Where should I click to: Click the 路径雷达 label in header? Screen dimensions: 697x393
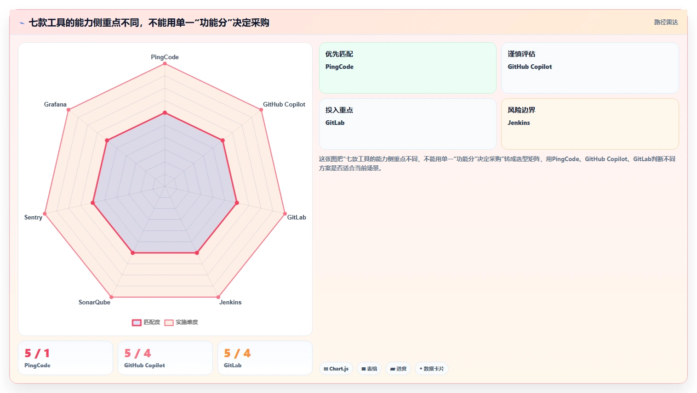point(666,22)
